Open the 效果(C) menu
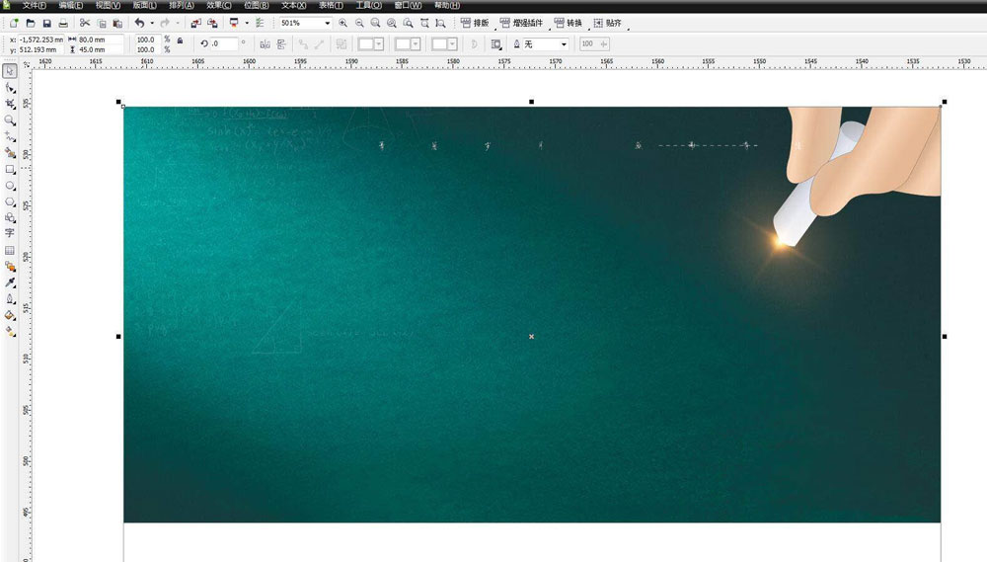 tap(218, 5)
